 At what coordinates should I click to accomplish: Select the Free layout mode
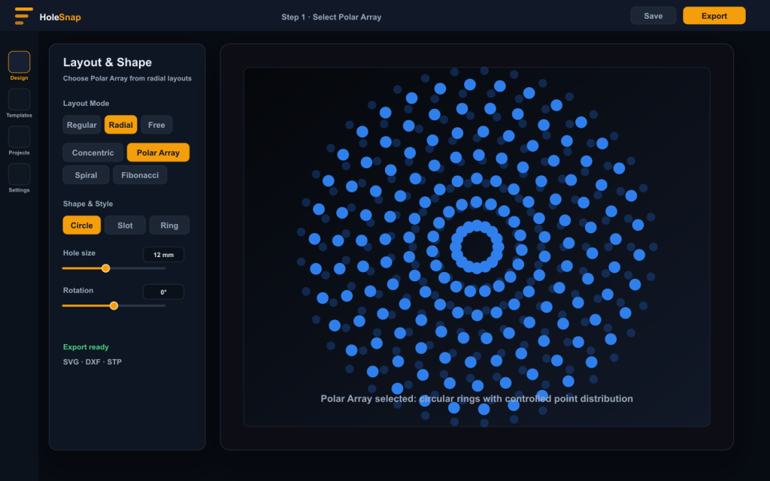tap(156, 125)
